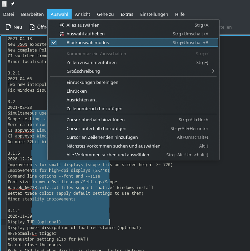250x251 pixels.
Task: Select Cursor an Zeilenenden hinzufügen
Action: click(133, 137)
